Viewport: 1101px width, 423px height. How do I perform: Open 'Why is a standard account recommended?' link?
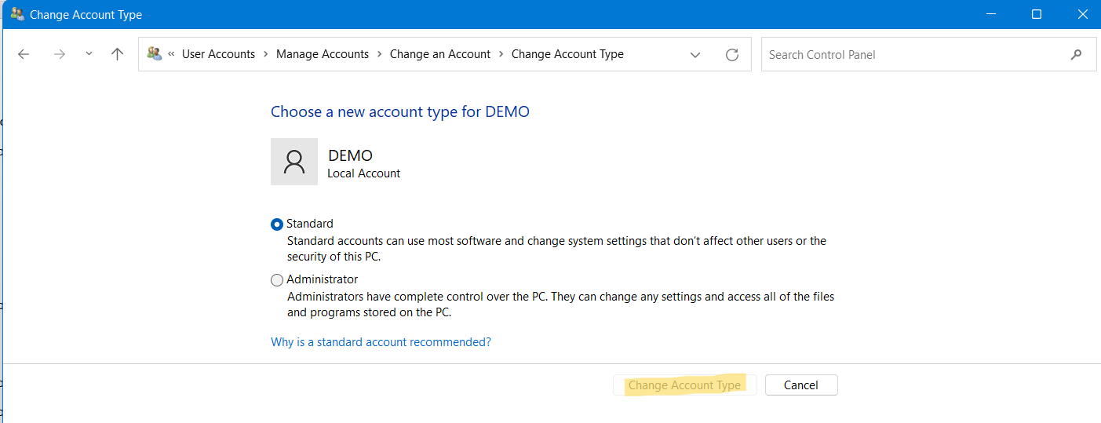381,342
